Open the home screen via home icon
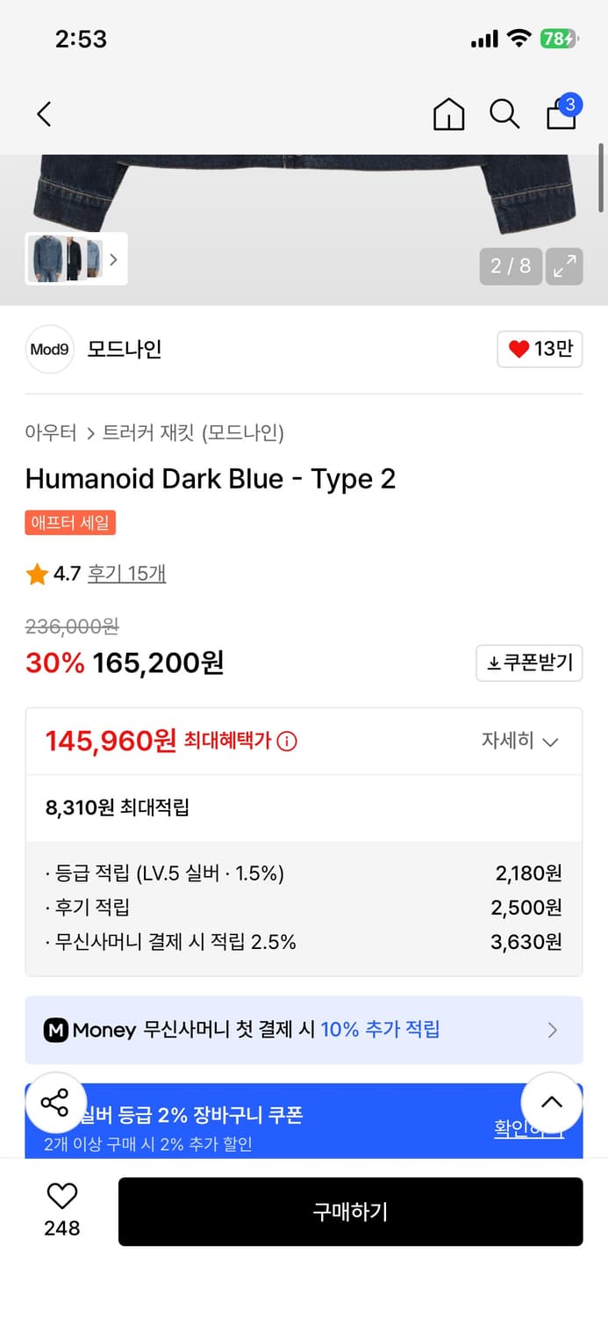Viewport: 608px width, 1318px height. [448, 114]
